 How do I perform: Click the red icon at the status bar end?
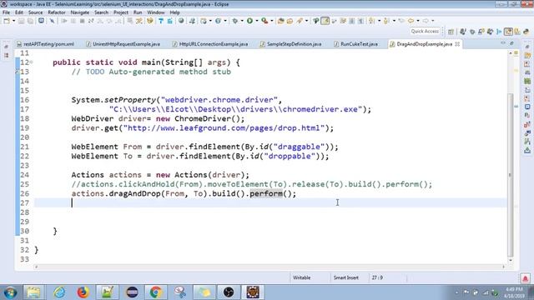[525, 278]
